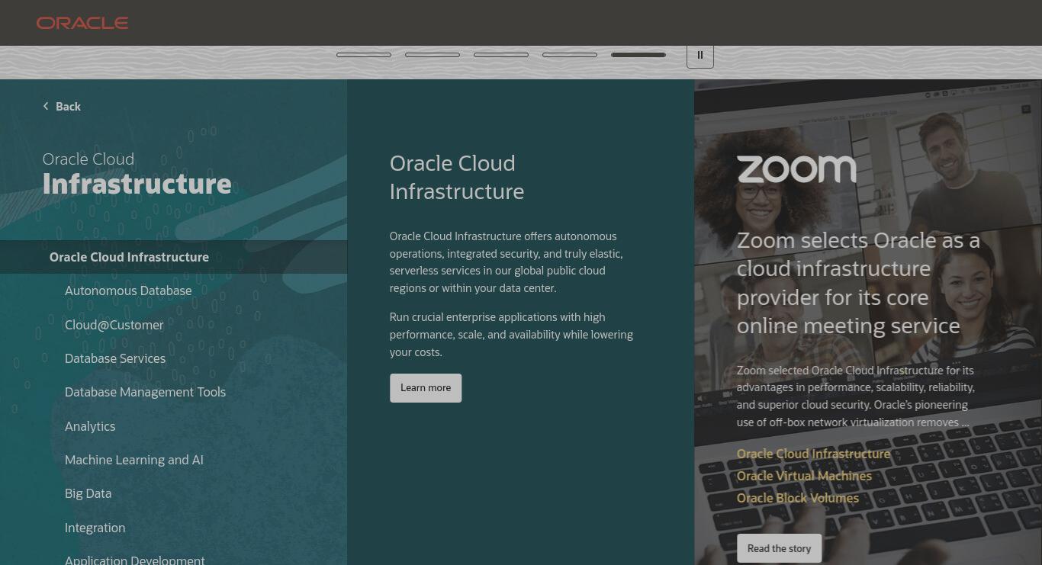Click the Oracle Cloud Infrastructure center heading
This screenshot has height=565, width=1042.
[457, 177]
